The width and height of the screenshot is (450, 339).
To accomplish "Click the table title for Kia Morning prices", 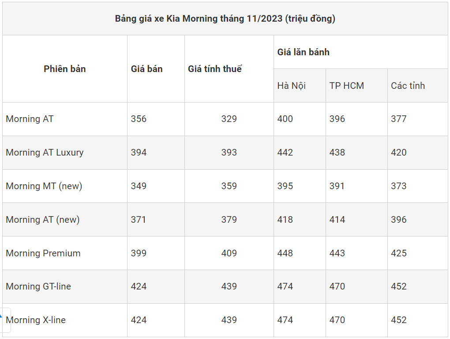I will pos(225,19).
